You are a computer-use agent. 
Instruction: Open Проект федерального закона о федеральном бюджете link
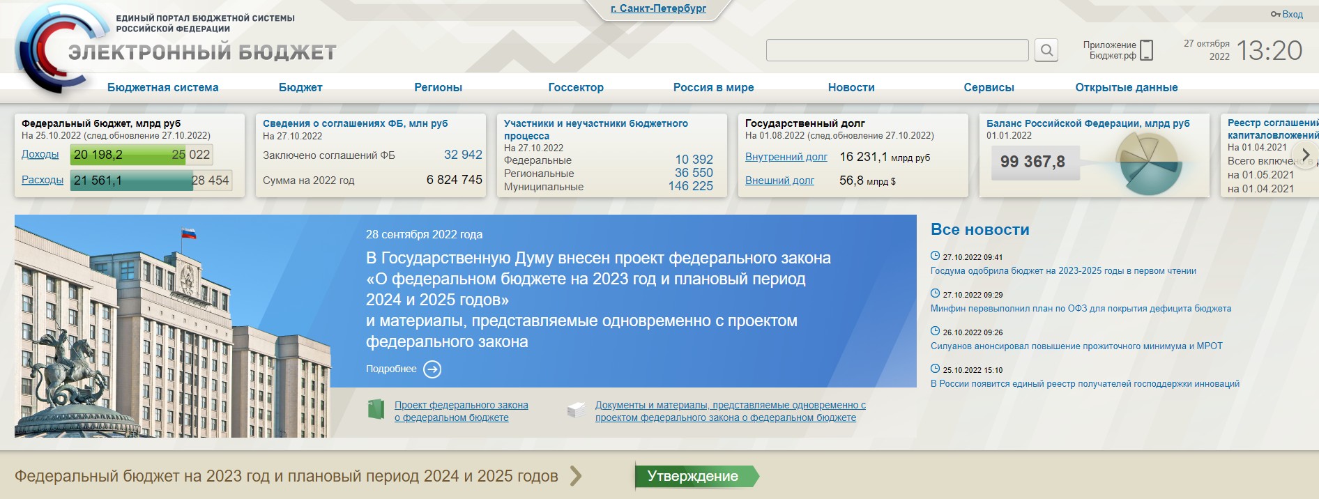coord(462,411)
